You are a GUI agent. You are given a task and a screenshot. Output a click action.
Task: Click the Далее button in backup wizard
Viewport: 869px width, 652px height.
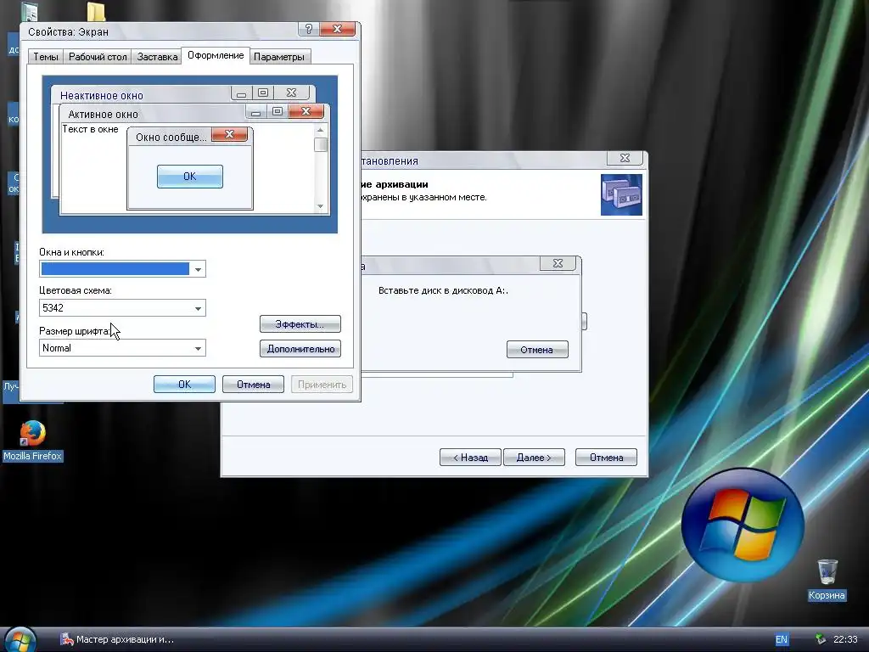pyautogui.click(x=534, y=458)
